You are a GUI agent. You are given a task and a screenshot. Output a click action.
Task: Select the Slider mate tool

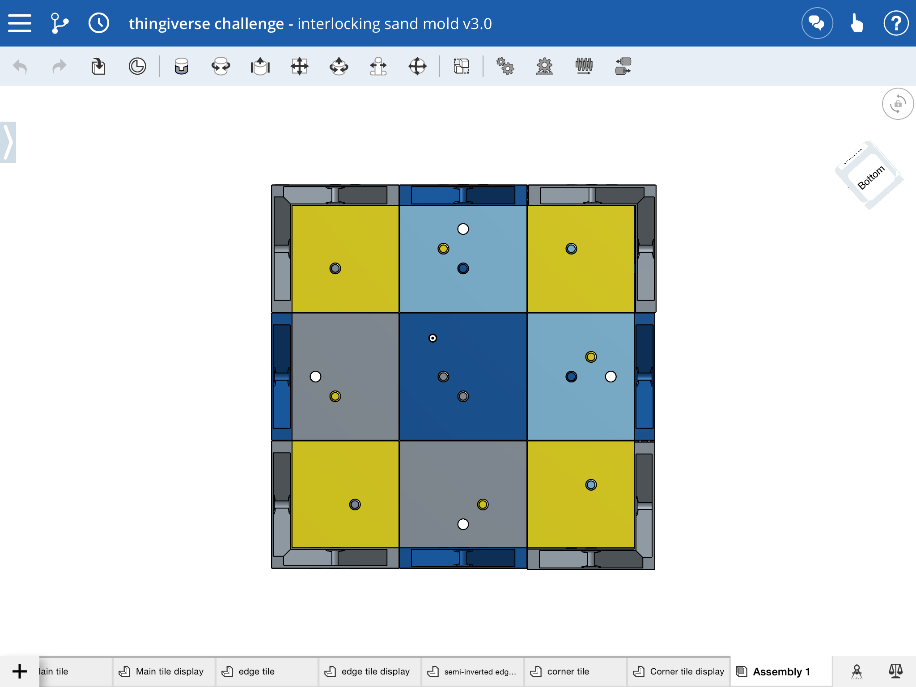click(x=260, y=67)
